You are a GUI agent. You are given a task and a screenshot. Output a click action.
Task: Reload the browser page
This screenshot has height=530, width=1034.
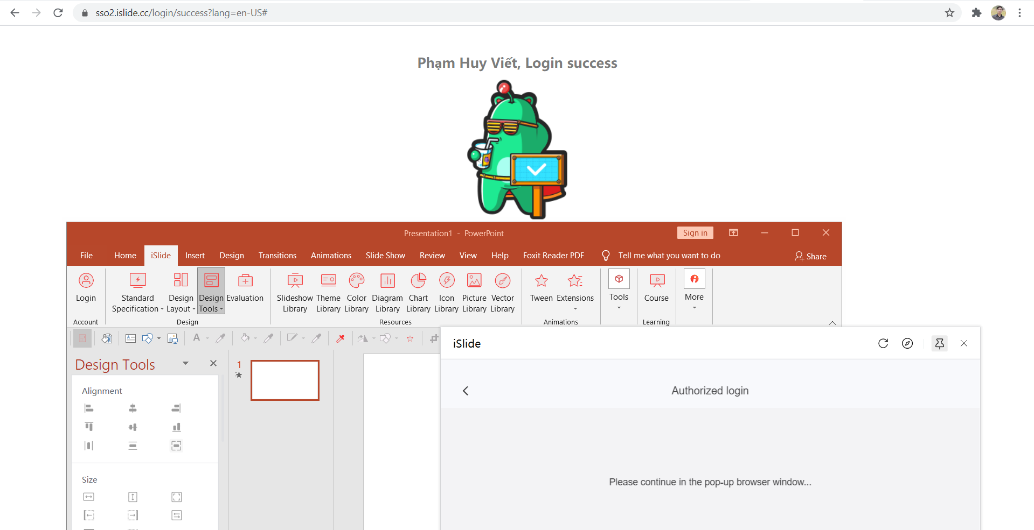coord(58,13)
